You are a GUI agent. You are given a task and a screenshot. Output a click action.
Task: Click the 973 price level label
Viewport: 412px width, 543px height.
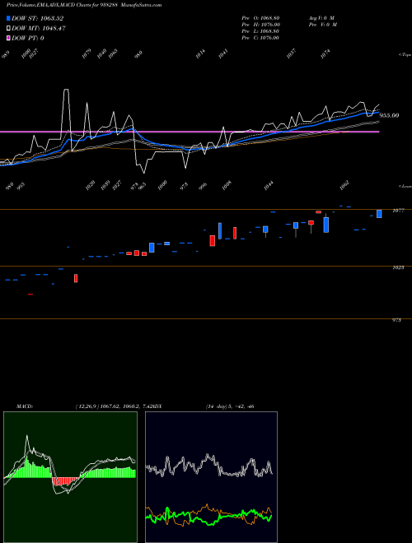[396, 320]
